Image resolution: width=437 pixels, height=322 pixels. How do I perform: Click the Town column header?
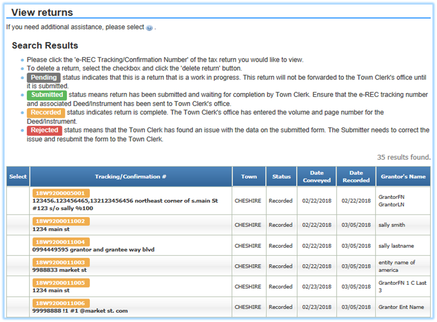click(249, 177)
